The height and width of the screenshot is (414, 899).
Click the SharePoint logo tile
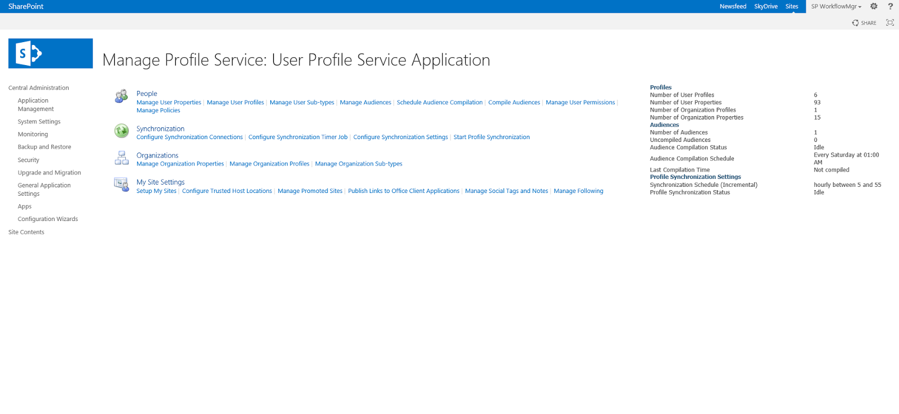pos(51,53)
